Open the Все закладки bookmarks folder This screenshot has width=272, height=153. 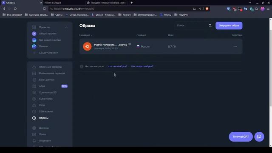tap(12, 15)
